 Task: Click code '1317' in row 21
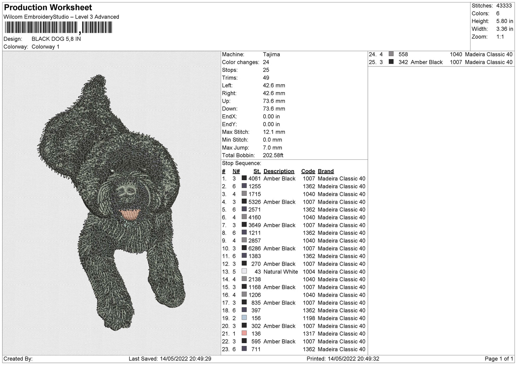tap(309, 334)
